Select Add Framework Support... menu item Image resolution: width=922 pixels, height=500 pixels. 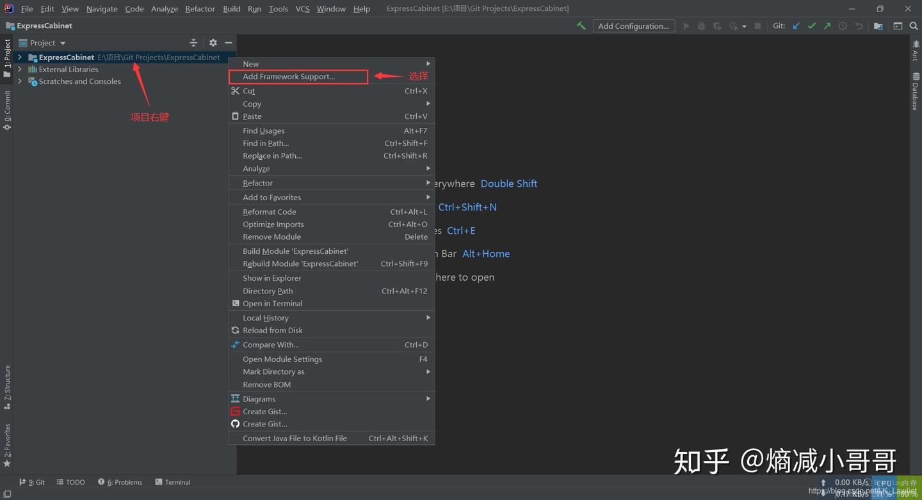332,77
